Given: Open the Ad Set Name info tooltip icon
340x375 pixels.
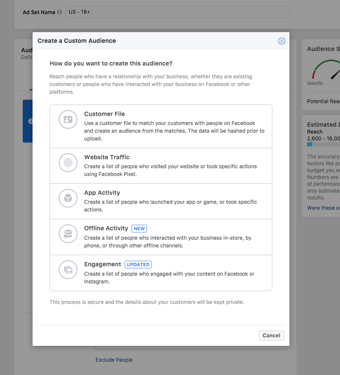Looking at the screenshot, I should 60,12.
